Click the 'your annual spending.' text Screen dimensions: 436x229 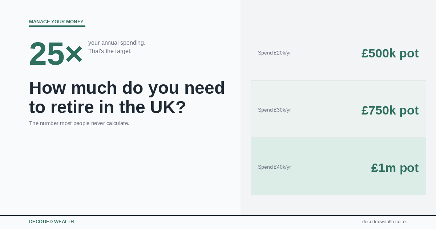click(117, 43)
